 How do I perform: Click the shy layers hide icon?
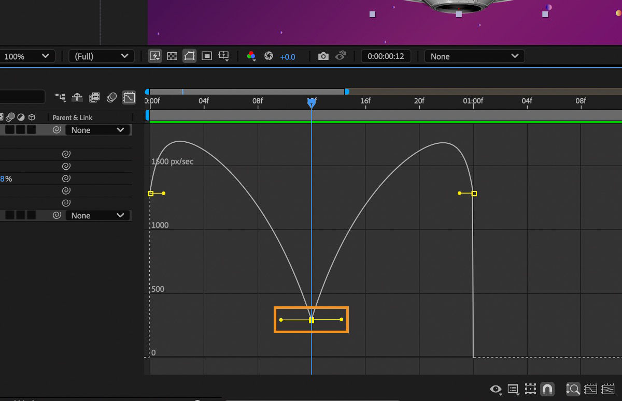tap(77, 97)
